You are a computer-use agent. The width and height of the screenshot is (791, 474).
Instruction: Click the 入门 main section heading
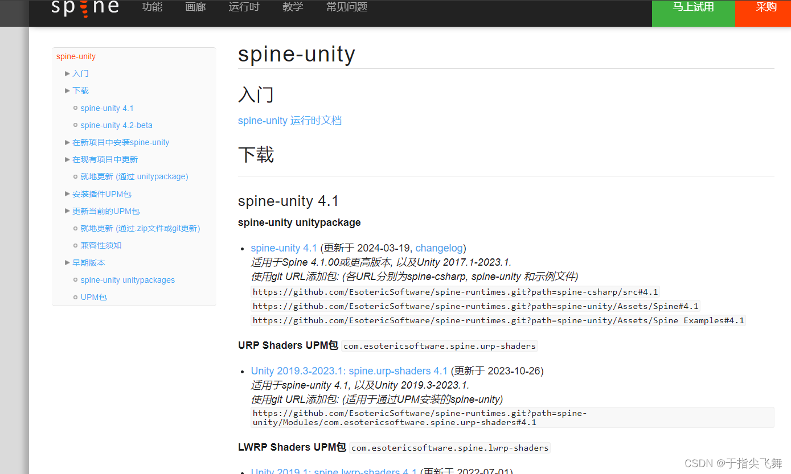coord(256,94)
